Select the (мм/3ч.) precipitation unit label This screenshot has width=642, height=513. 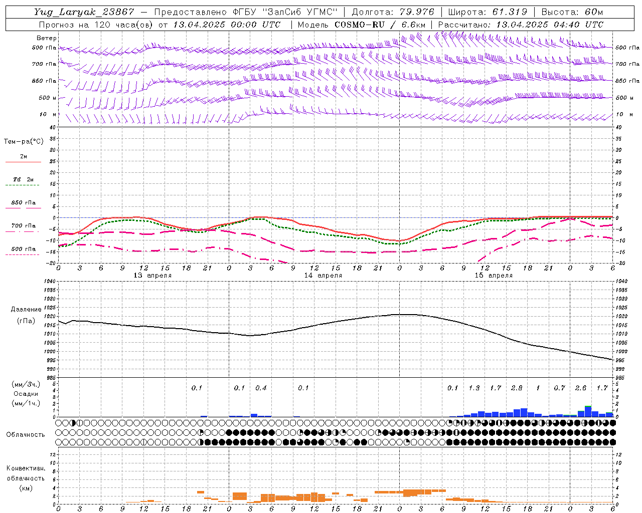click(26, 384)
